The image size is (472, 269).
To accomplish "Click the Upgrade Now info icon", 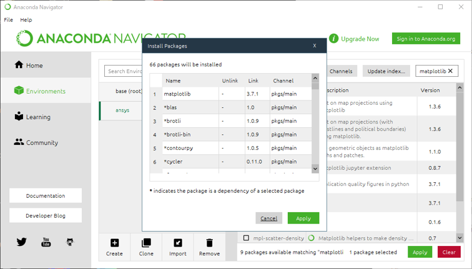I will [333, 39].
